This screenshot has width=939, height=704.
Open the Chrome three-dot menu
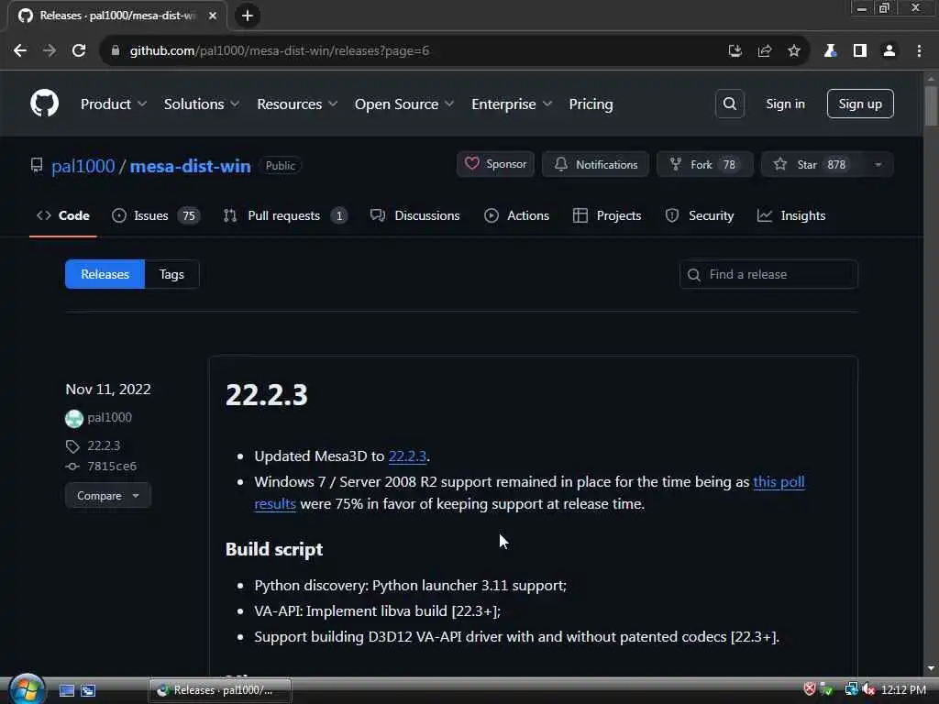919,51
